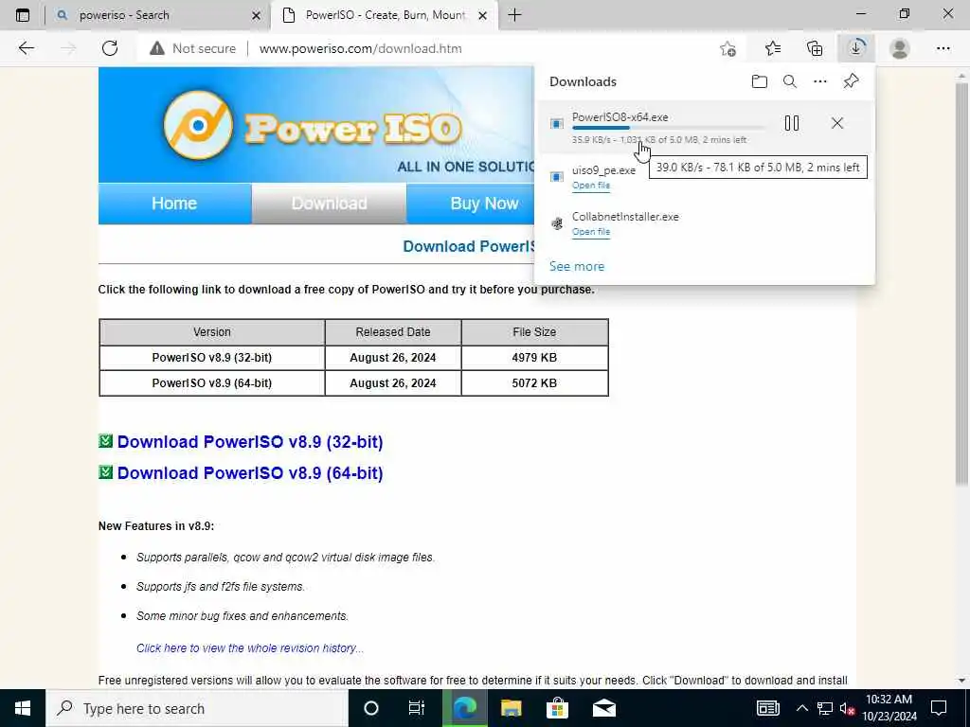Click the PowerISO8-x64.exe file icon
The width and height of the screenshot is (970, 727).
[557, 124]
